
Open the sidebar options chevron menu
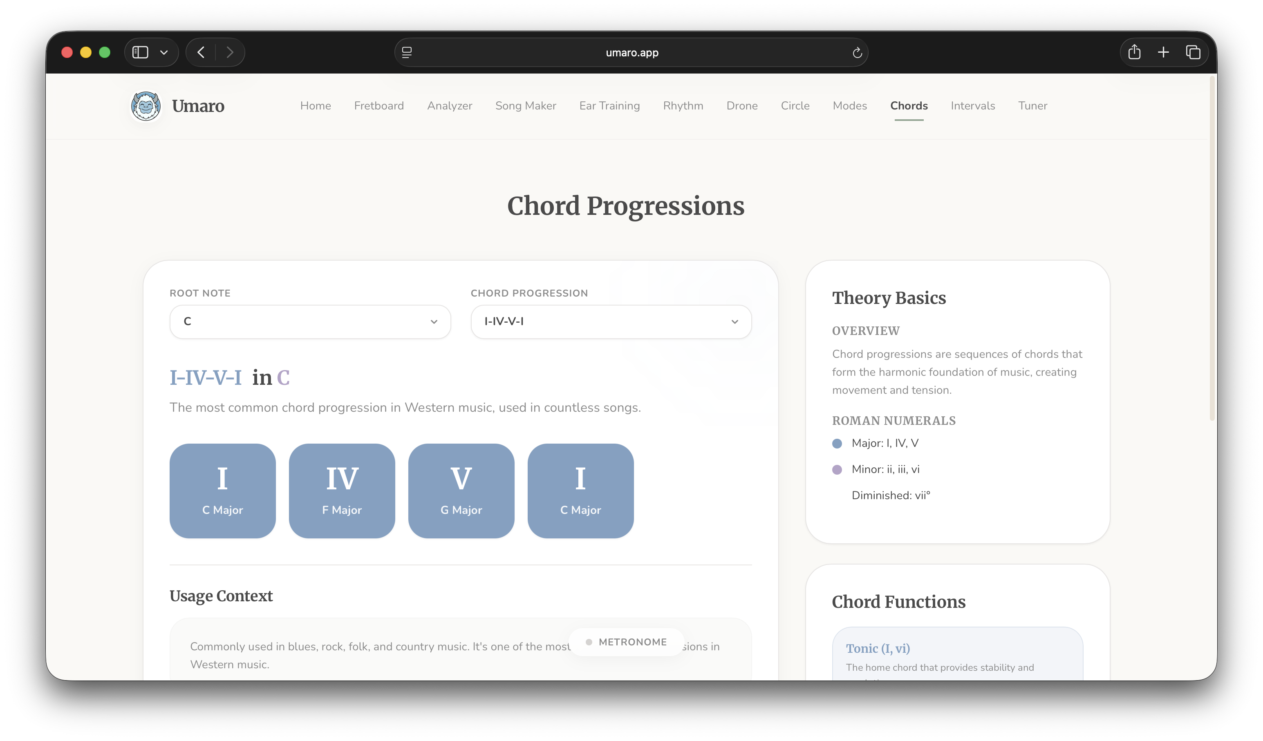click(x=164, y=52)
